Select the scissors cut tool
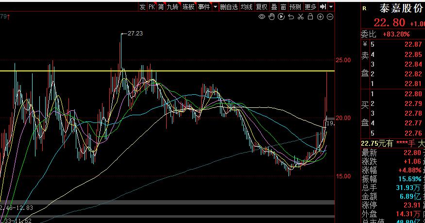Image resolution: width=425 pixels, height=223 pixels. [301, 17]
